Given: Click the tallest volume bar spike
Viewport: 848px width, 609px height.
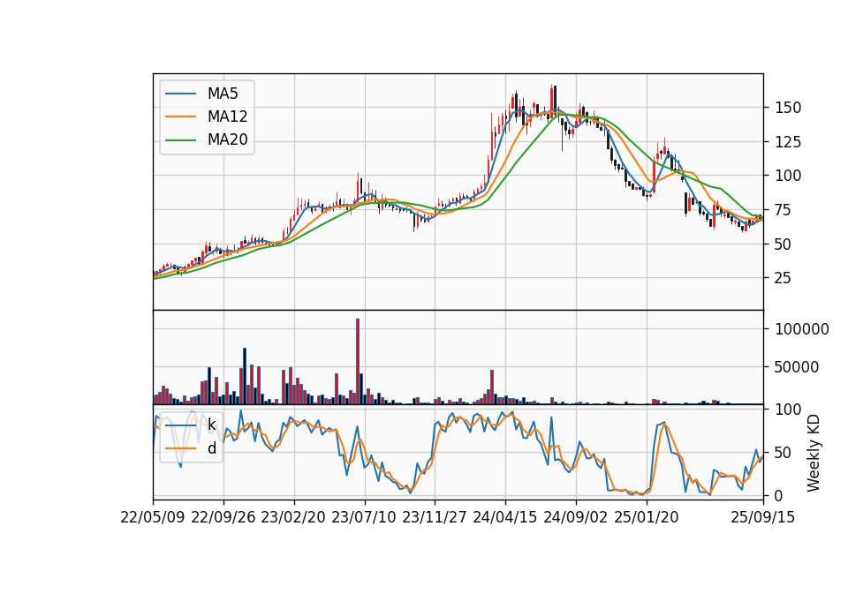Looking at the screenshot, I should tap(358, 361).
